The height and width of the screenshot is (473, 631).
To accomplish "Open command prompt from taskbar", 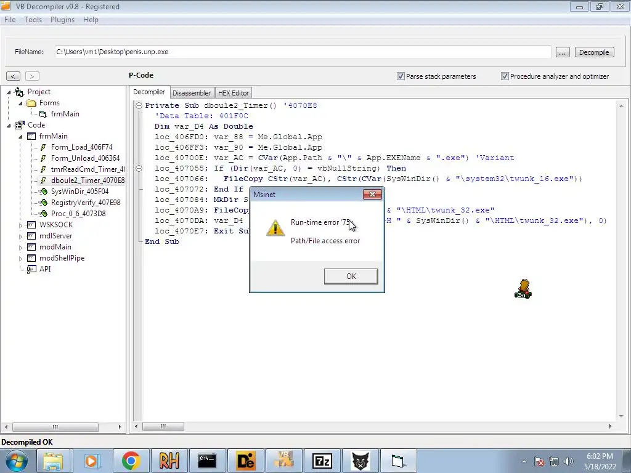I will tap(207, 461).
